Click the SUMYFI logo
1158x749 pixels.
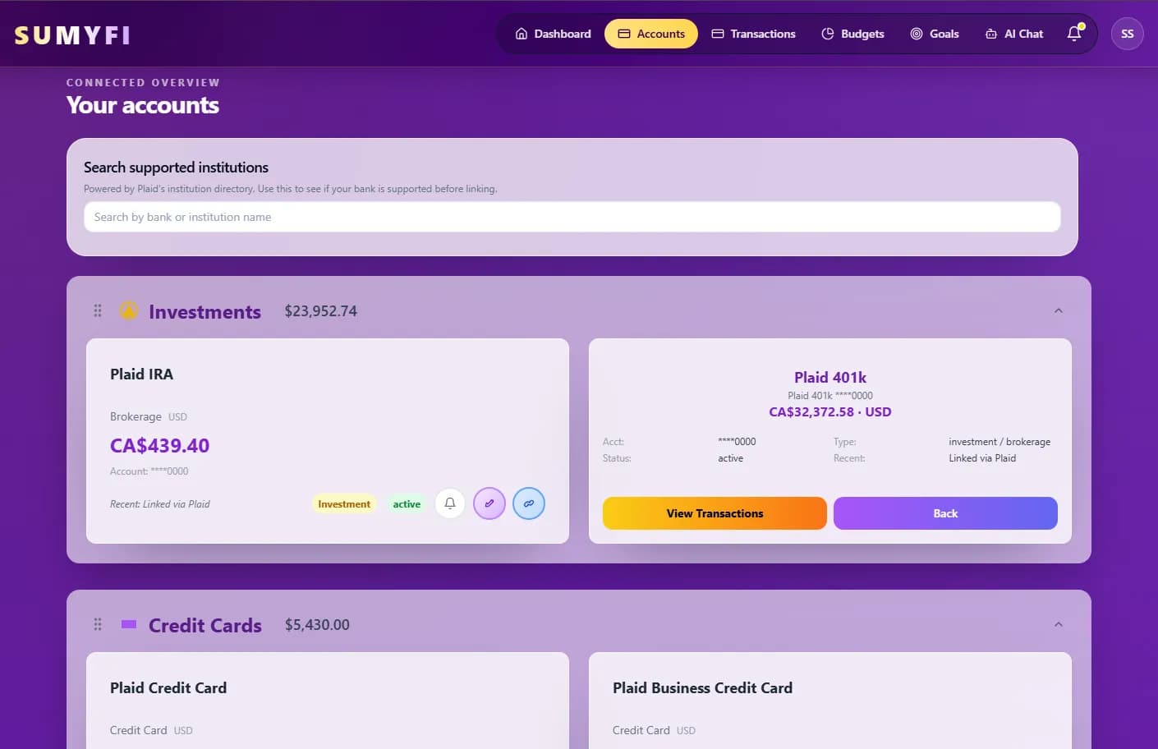click(x=72, y=35)
